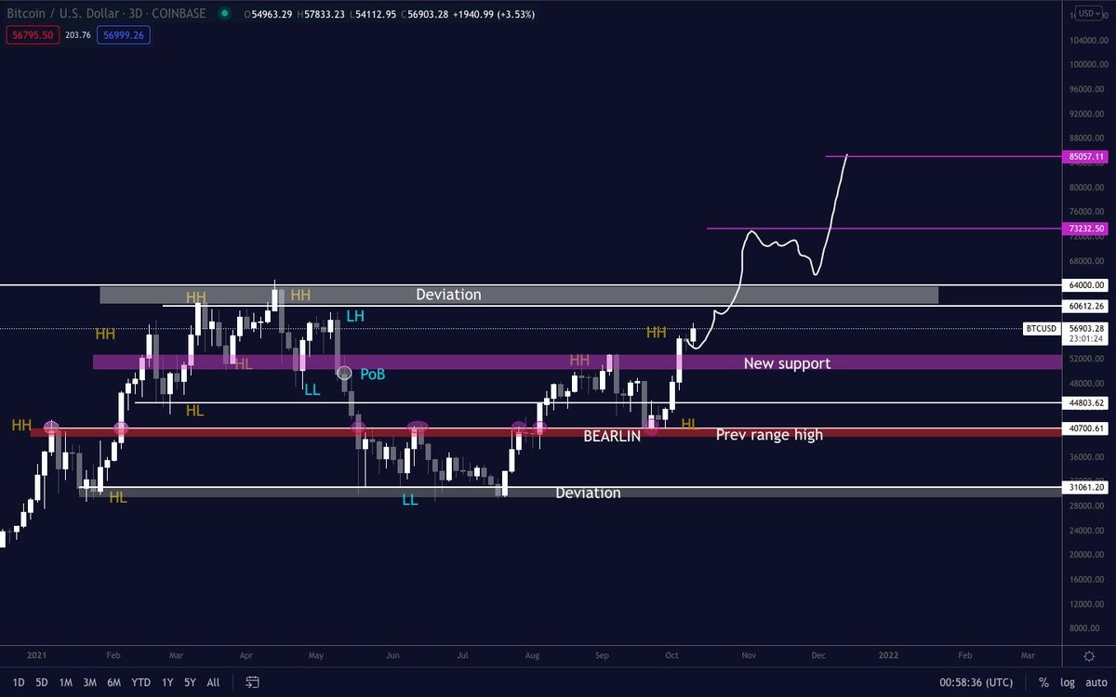The width and height of the screenshot is (1116, 697).
Task: Click the red sell price 56795.50
Action: coord(33,35)
